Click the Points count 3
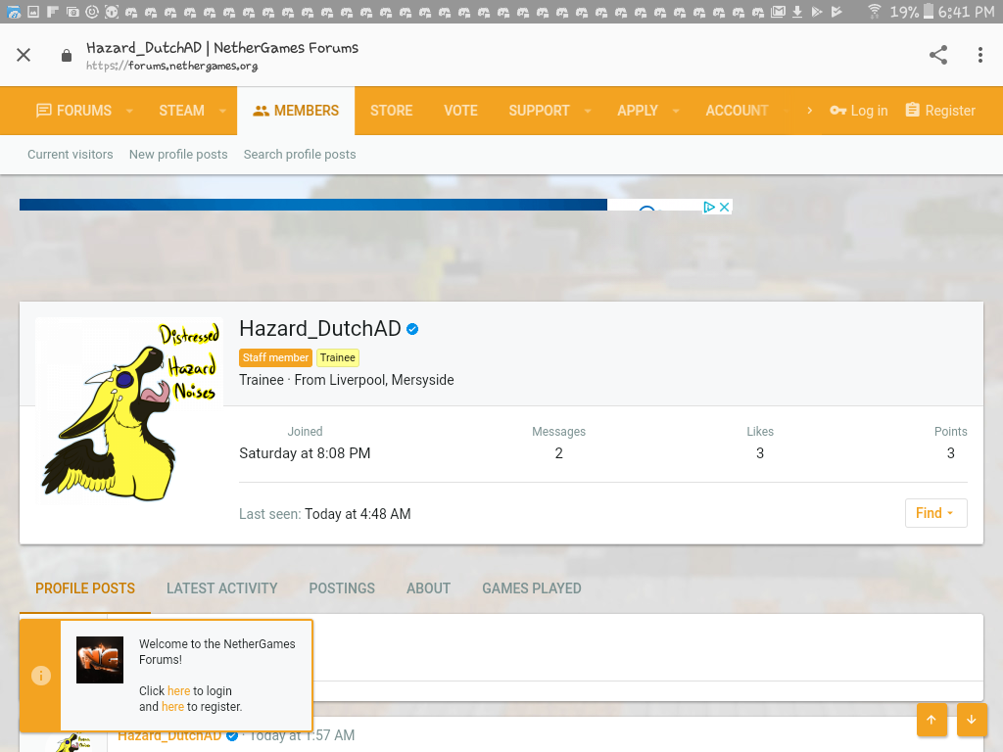1003x752 pixels. (x=950, y=453)
